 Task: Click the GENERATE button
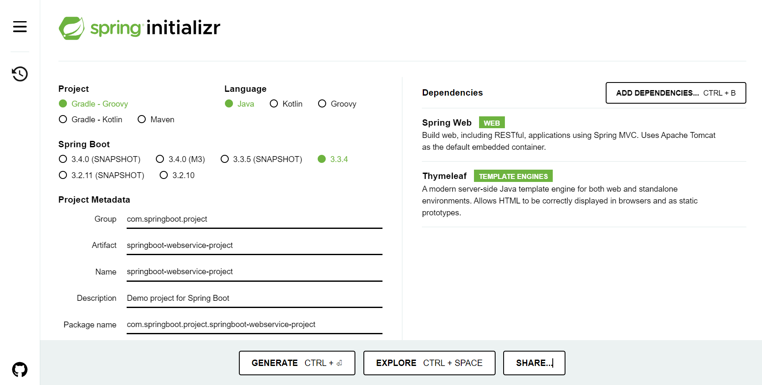(297, 363)
